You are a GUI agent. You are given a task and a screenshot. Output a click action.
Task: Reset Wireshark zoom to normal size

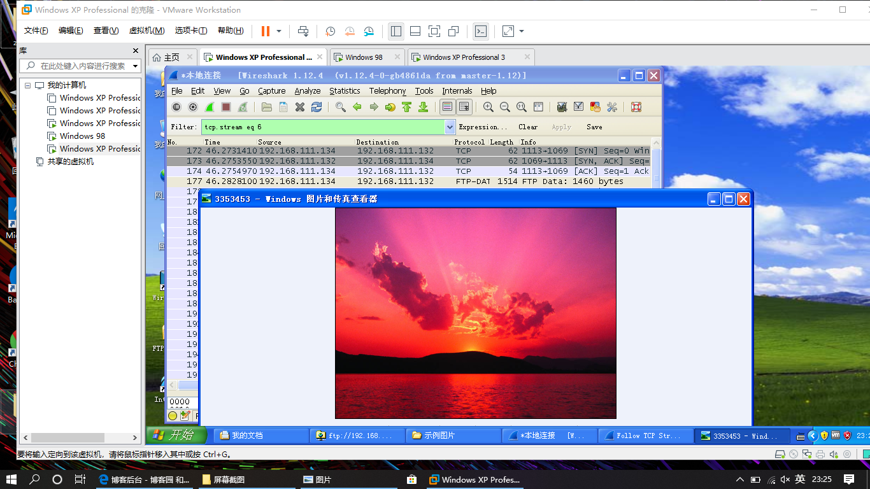522,107
